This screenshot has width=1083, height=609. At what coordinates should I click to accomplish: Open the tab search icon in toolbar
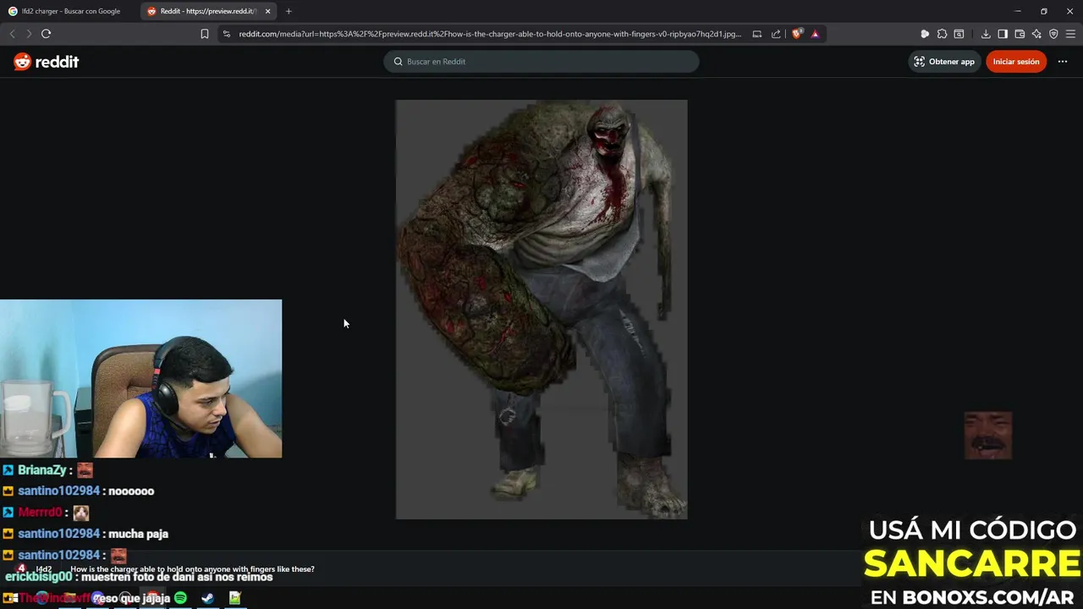click(959, 34)
